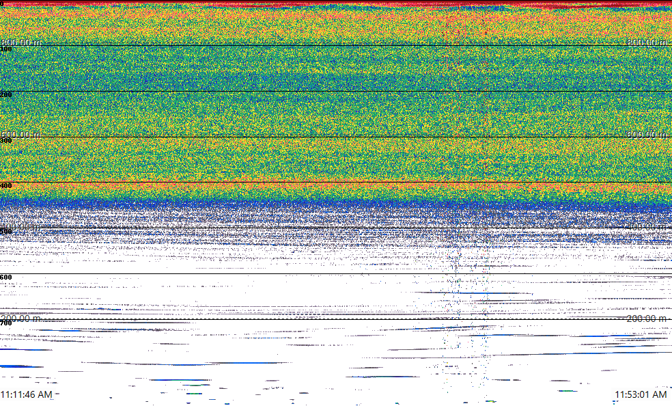Select the 100 depth gridline label
Viewport: 672px width, 406px height.
coord(6,49)
